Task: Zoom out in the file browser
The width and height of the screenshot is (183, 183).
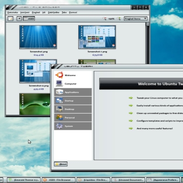Action: pyautogui.click(x=104, y=19)
